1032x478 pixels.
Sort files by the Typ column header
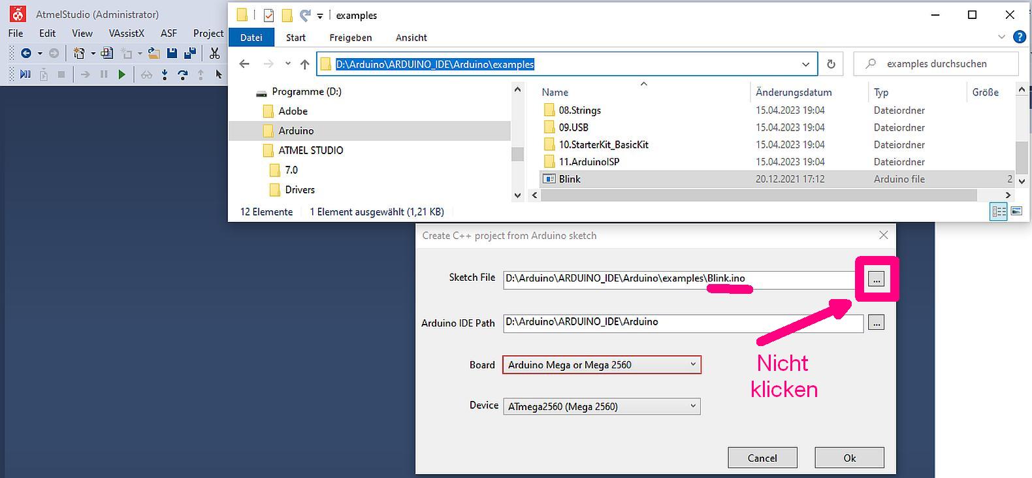[881, 92]
